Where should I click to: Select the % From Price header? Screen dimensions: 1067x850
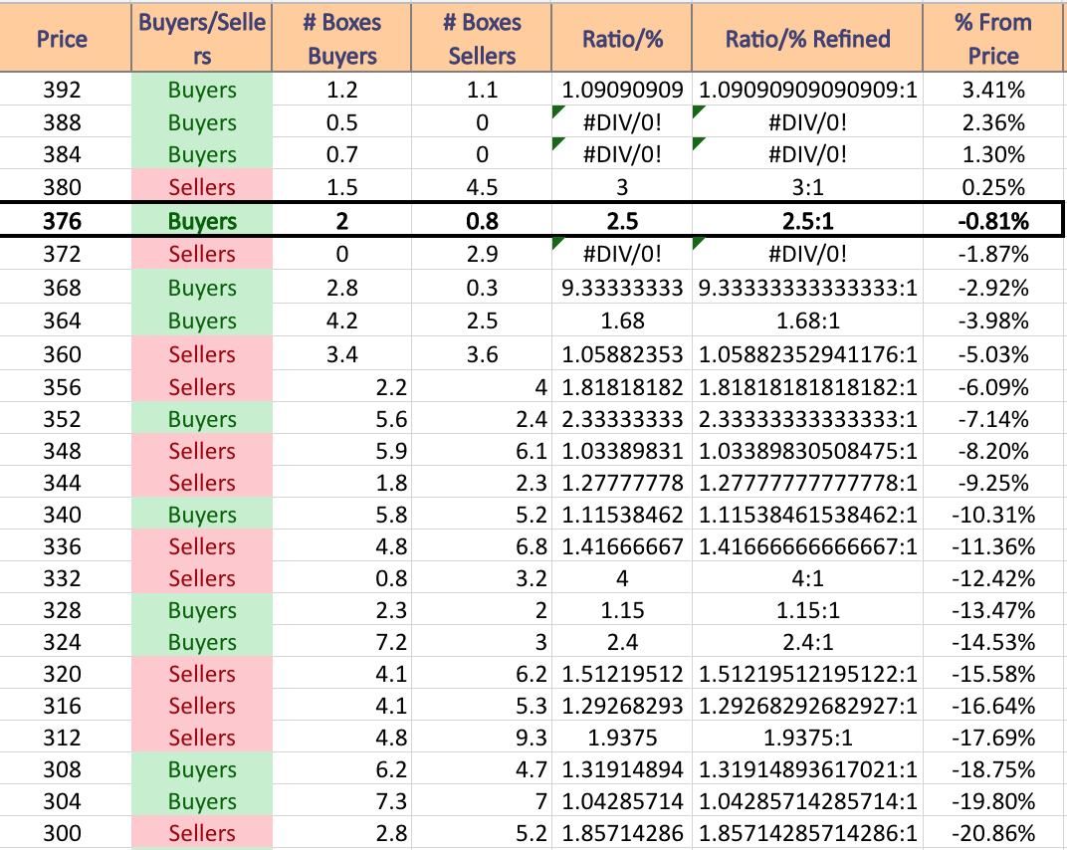pyautogui.click(x=992, y=38)
